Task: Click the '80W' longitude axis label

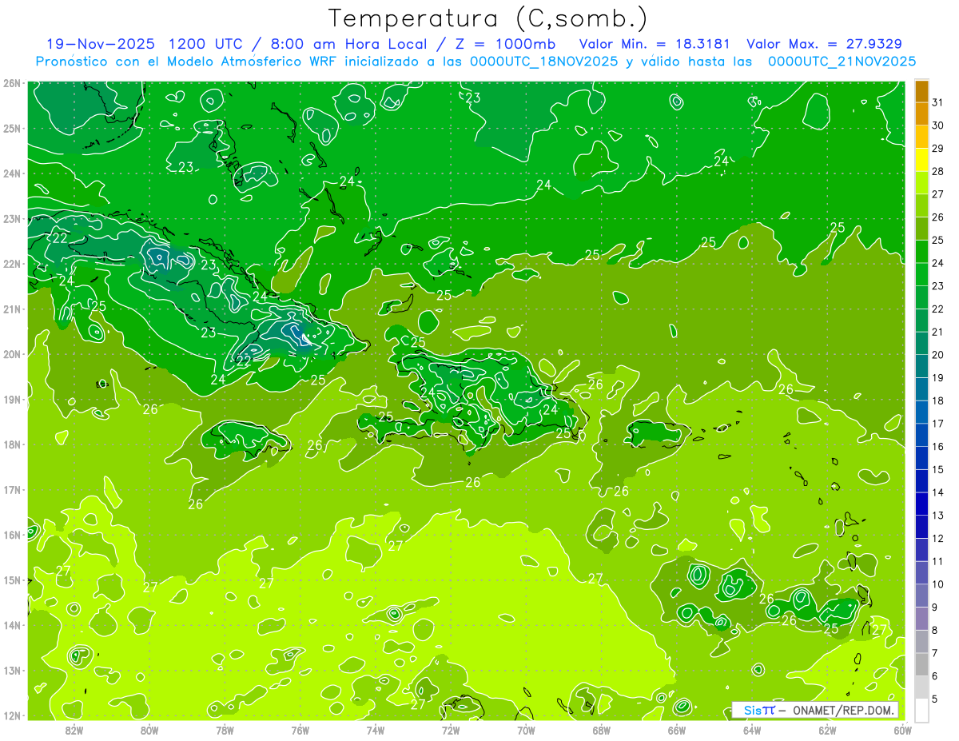Action: click(149, 730)
